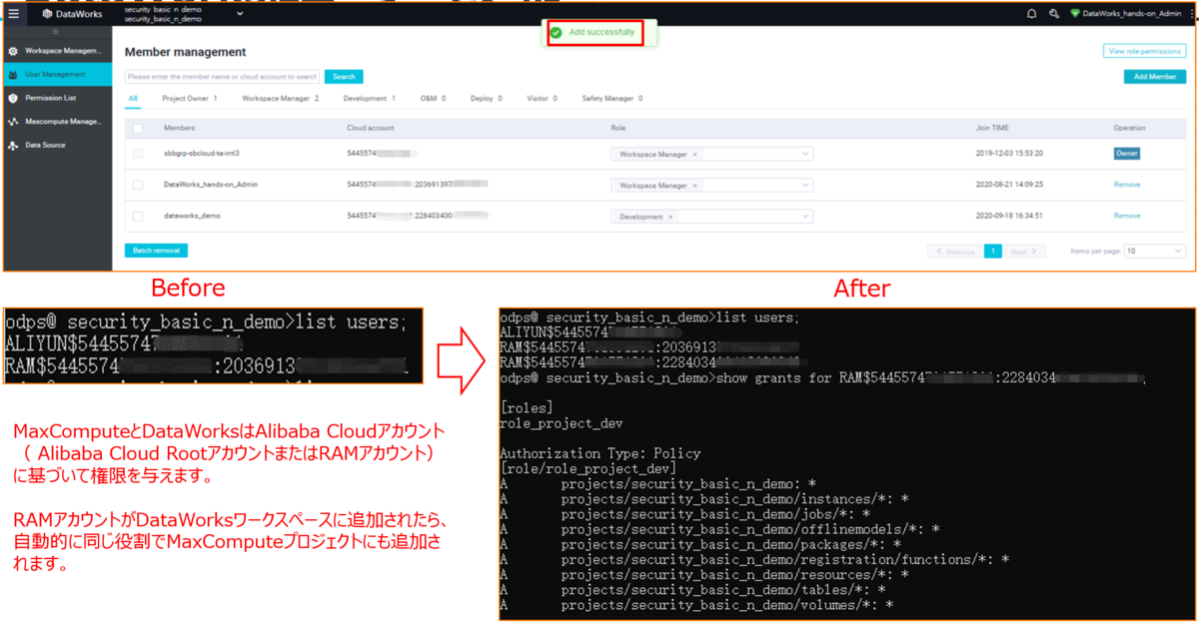Image resolution: width=1199 pixels, height=625 pixels.
Task: Tick the checkbox for sbbgrp-sbcloud-ta-intl3
Action: point(138,154)
